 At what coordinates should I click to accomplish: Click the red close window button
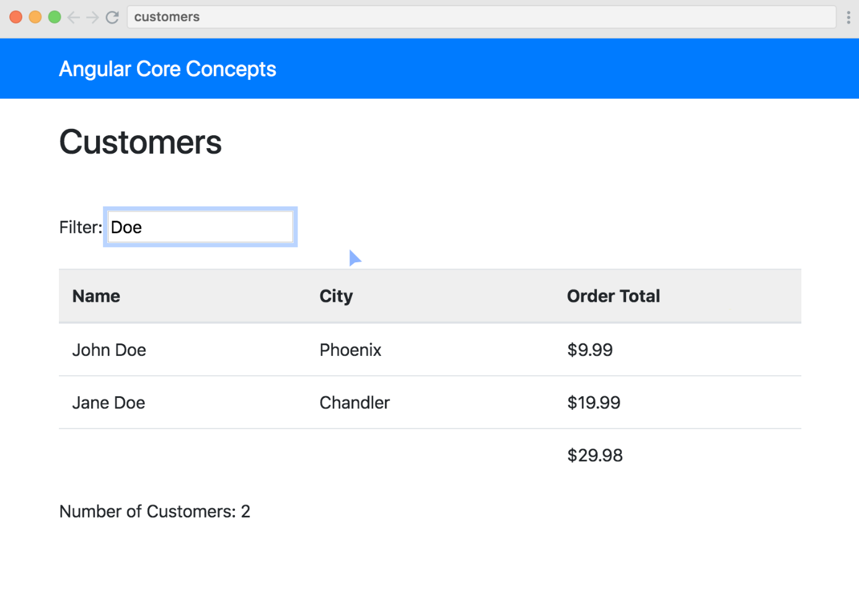pos(16,17)
